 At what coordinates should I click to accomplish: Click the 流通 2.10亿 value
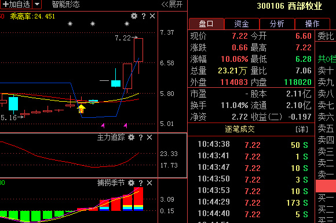pyautogui.click(x=299, y=105)
